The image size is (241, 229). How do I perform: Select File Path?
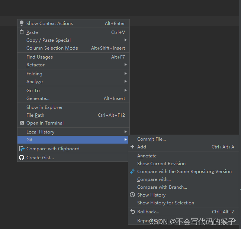point(73,115)
